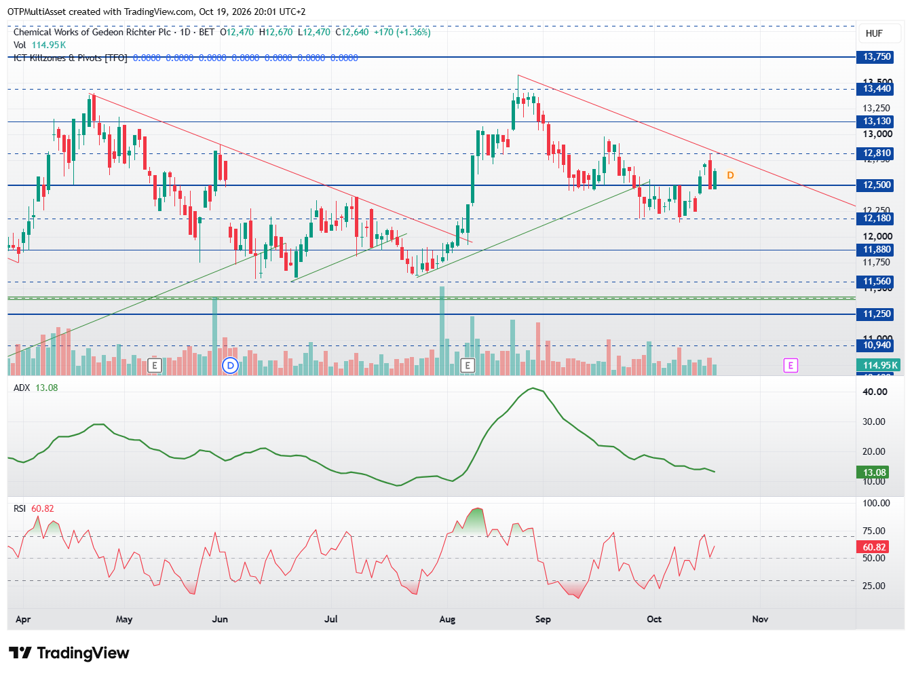
Task: Click the Apr label on the time axis
Action: click(23, 619)
